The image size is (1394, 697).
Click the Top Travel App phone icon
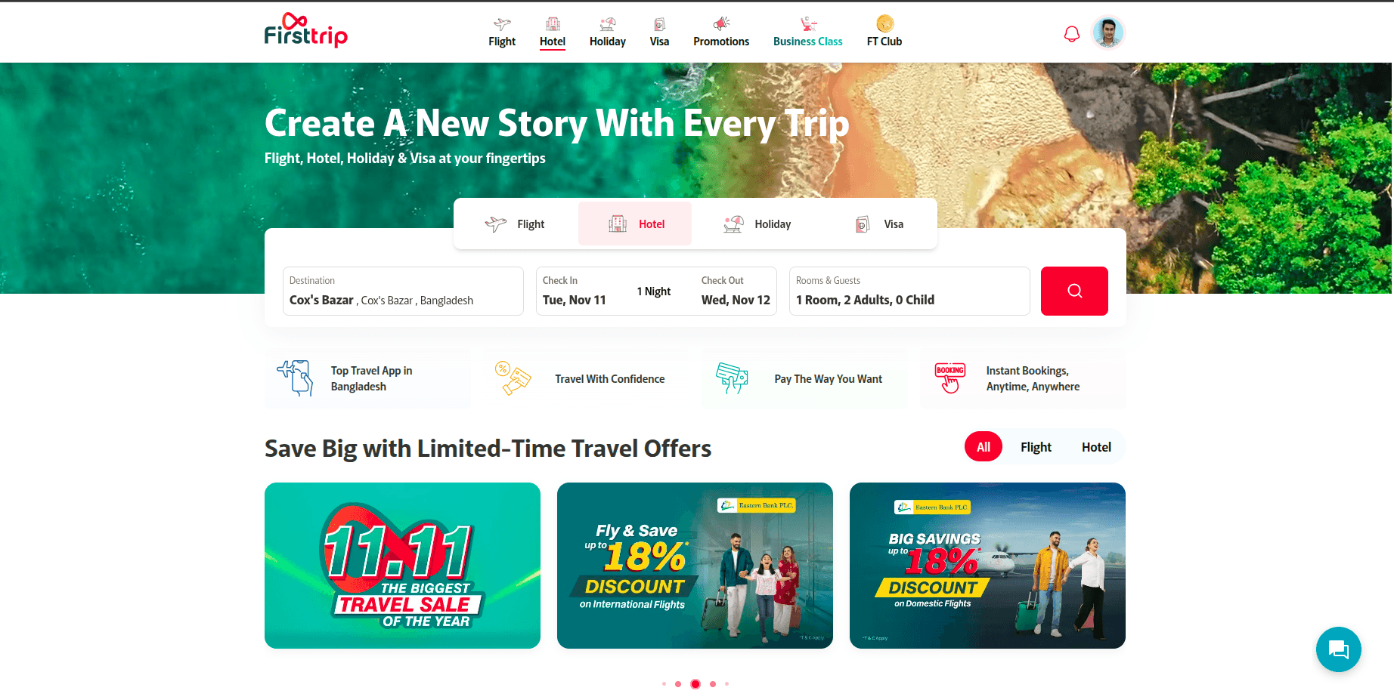295,378
